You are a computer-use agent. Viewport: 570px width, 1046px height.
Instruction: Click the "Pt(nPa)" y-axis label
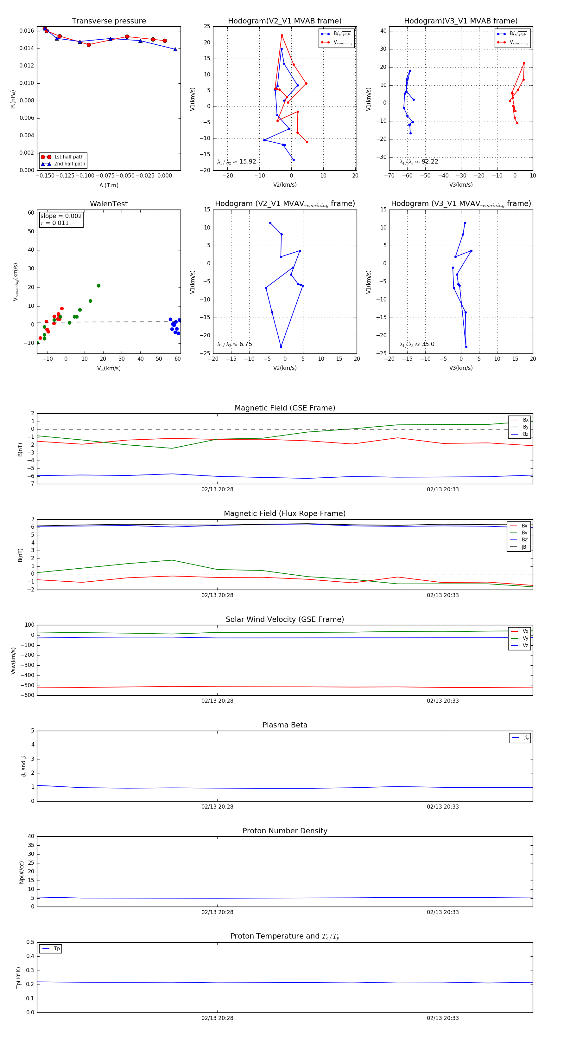coord(13,99)
